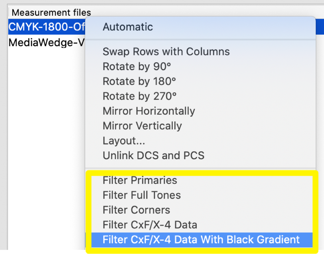Image resolution: width=324 pixels, height=254 pixels.
Task: Select the MediaWedge measurement file
Action: pos(47,43)
